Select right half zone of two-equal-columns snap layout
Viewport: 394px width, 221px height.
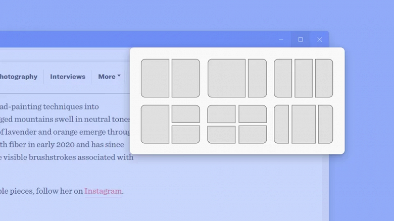[x=186, y=78]
